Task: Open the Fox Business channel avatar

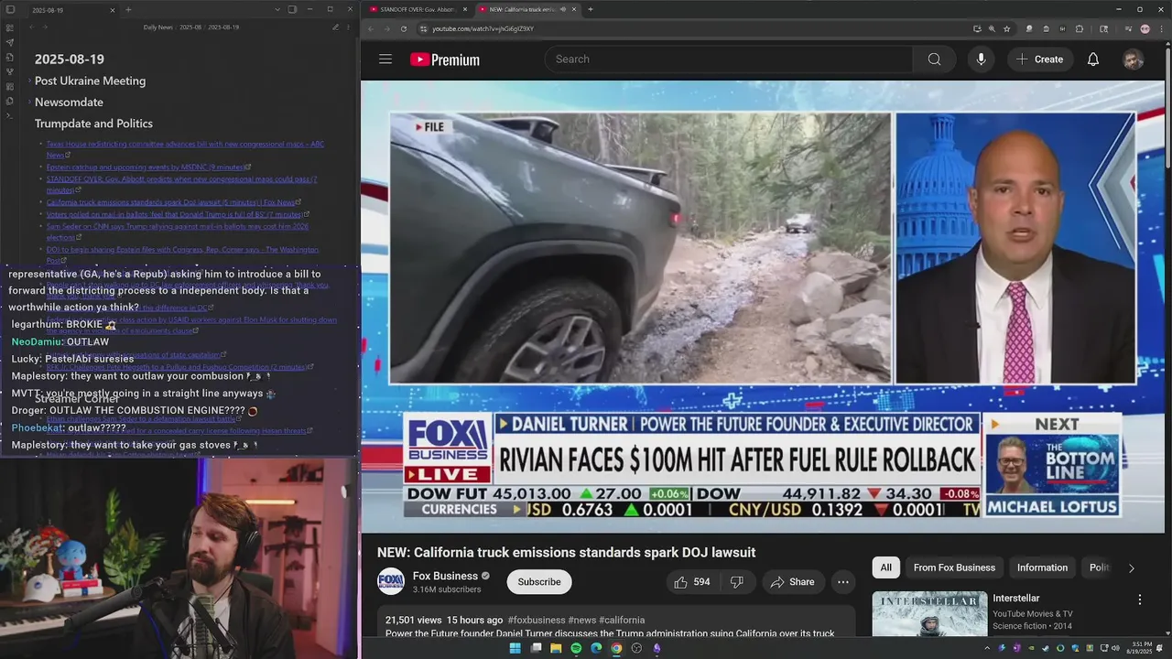Action: [391, 581]
